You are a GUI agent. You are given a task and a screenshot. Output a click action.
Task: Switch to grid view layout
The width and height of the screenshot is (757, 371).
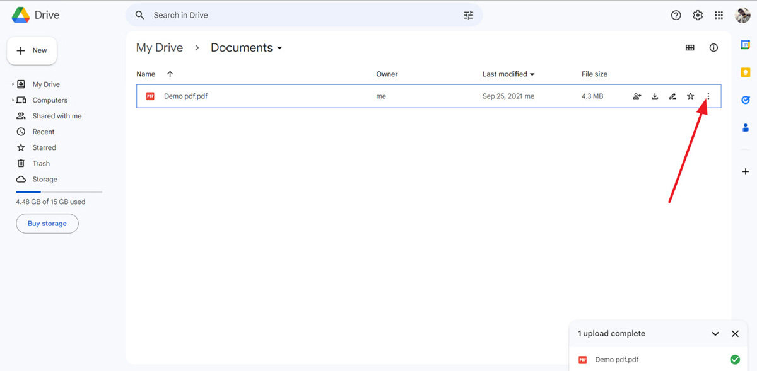[x=690, y=47]
